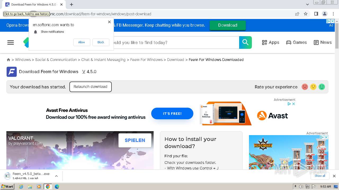Open the Apps section

tap(270, 42)
